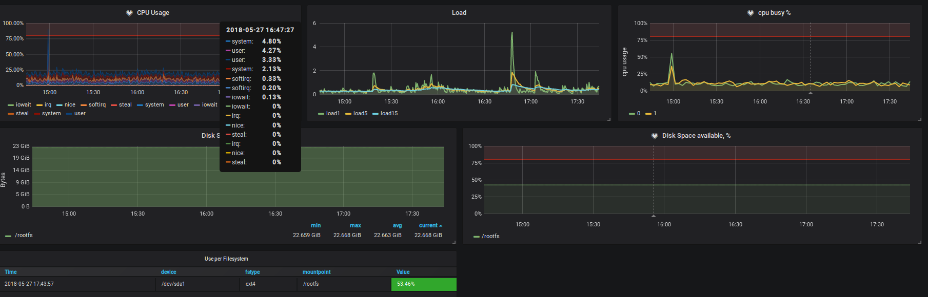Image resolution: width=928 pixels, height=297 pixels.
Task: Click the 22.668 GiB value under current
Action: pyautogui.click(x=428, y=236)
